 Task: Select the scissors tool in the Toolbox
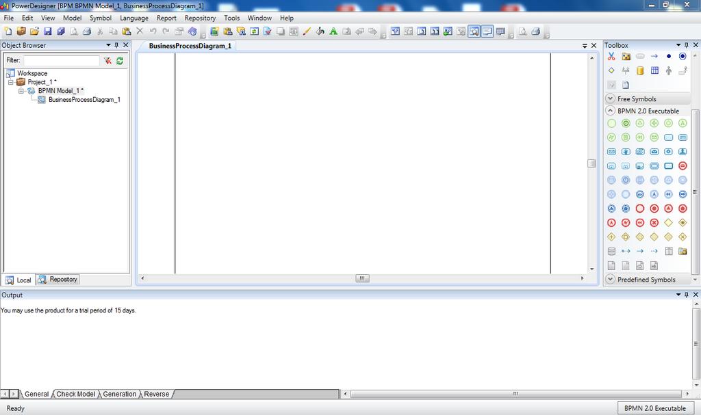point(611,56)
